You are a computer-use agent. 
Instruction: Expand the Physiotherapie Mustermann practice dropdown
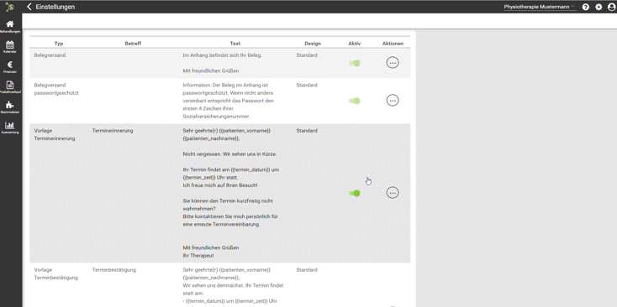539,7
